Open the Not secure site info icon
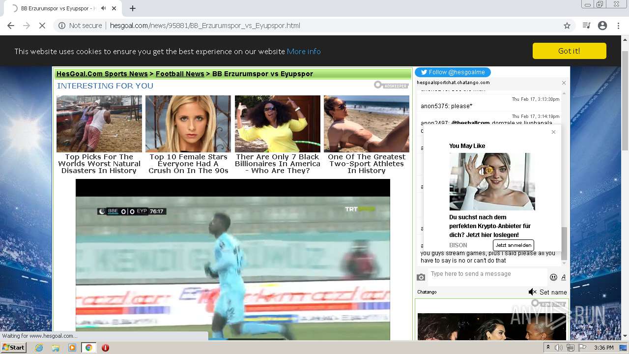Screen dimensions: 629x354 pyautogui.click(x=62, y=26)
